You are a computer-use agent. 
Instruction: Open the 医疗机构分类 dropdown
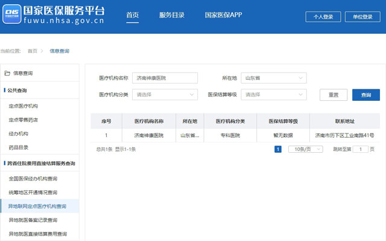click(x=165, y=95)
